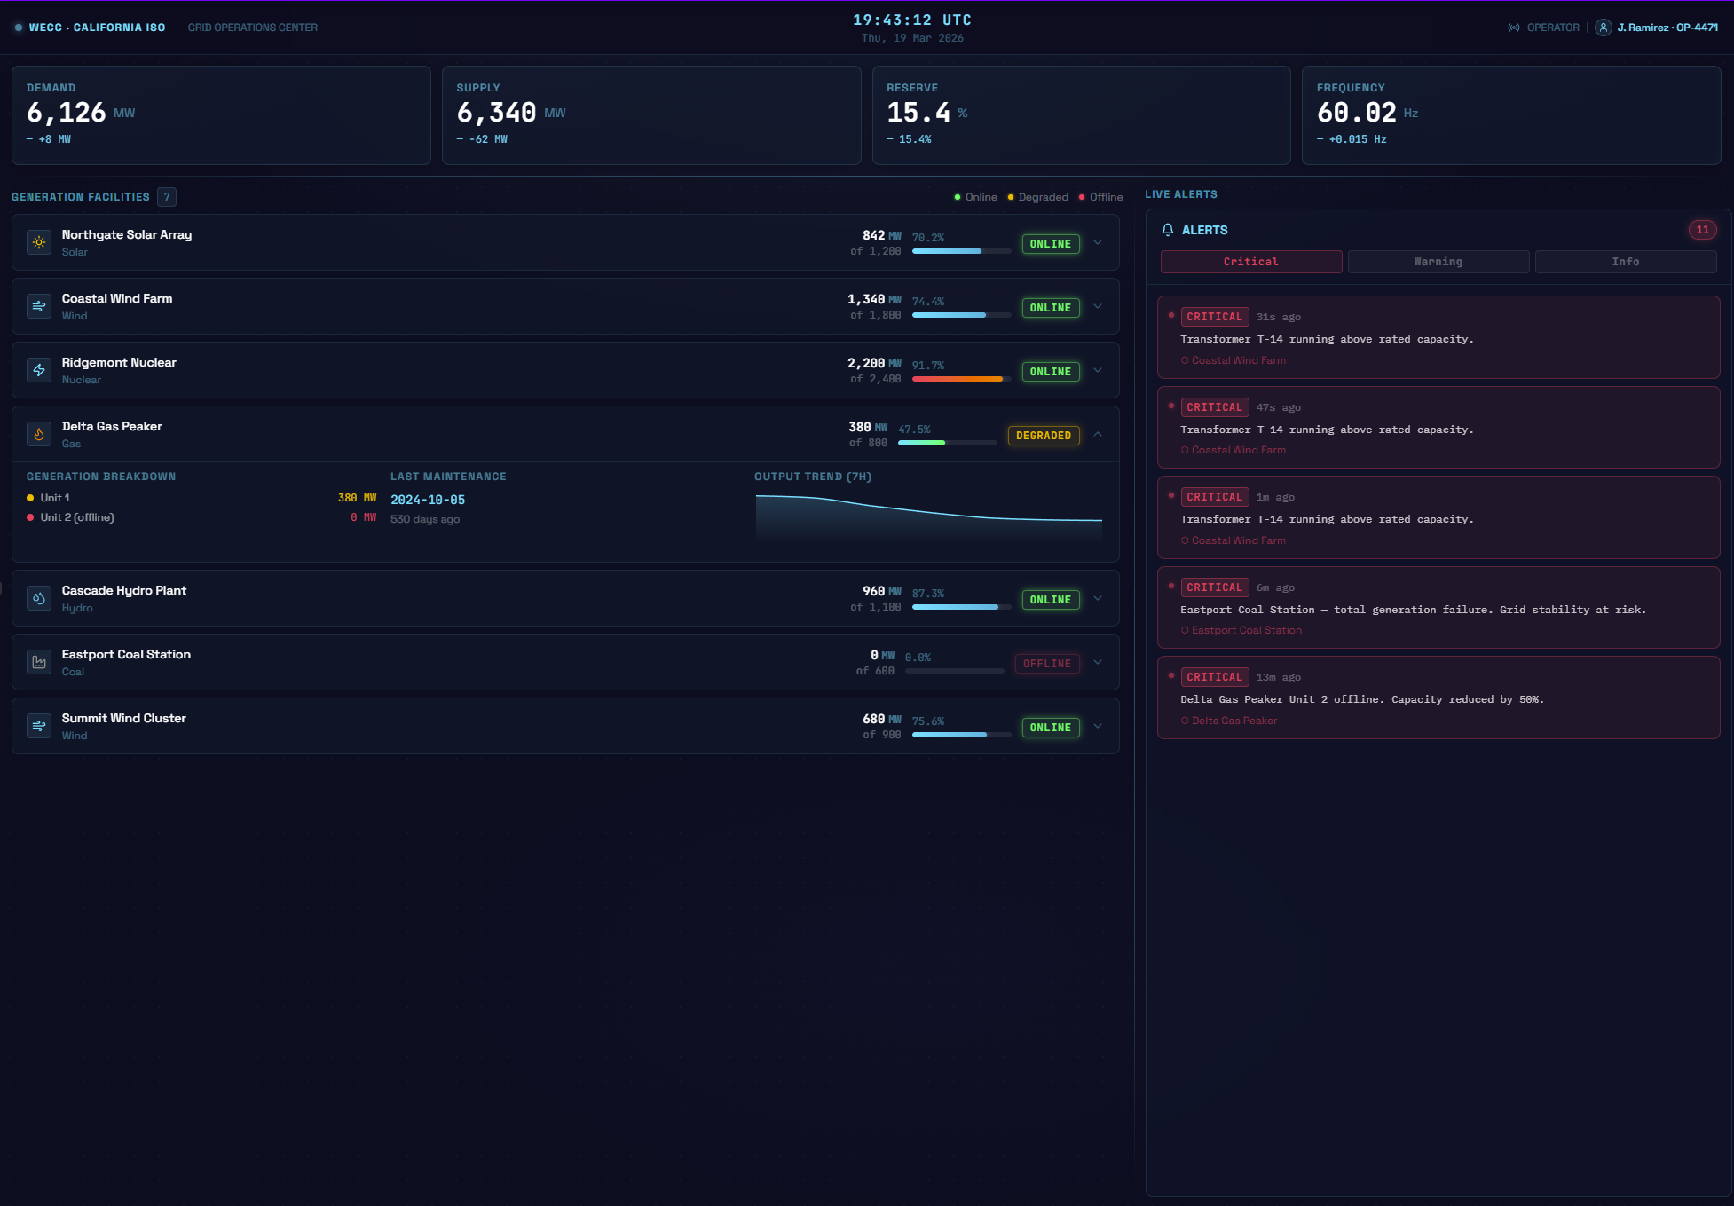Viewport: 1734px width, 1206px height.
Task: Click the Eastport Coal Station factory icon
Action: [x=39, y=662]
